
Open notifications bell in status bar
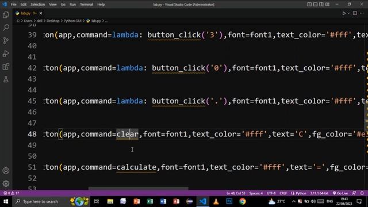click(x=362, y=193)
